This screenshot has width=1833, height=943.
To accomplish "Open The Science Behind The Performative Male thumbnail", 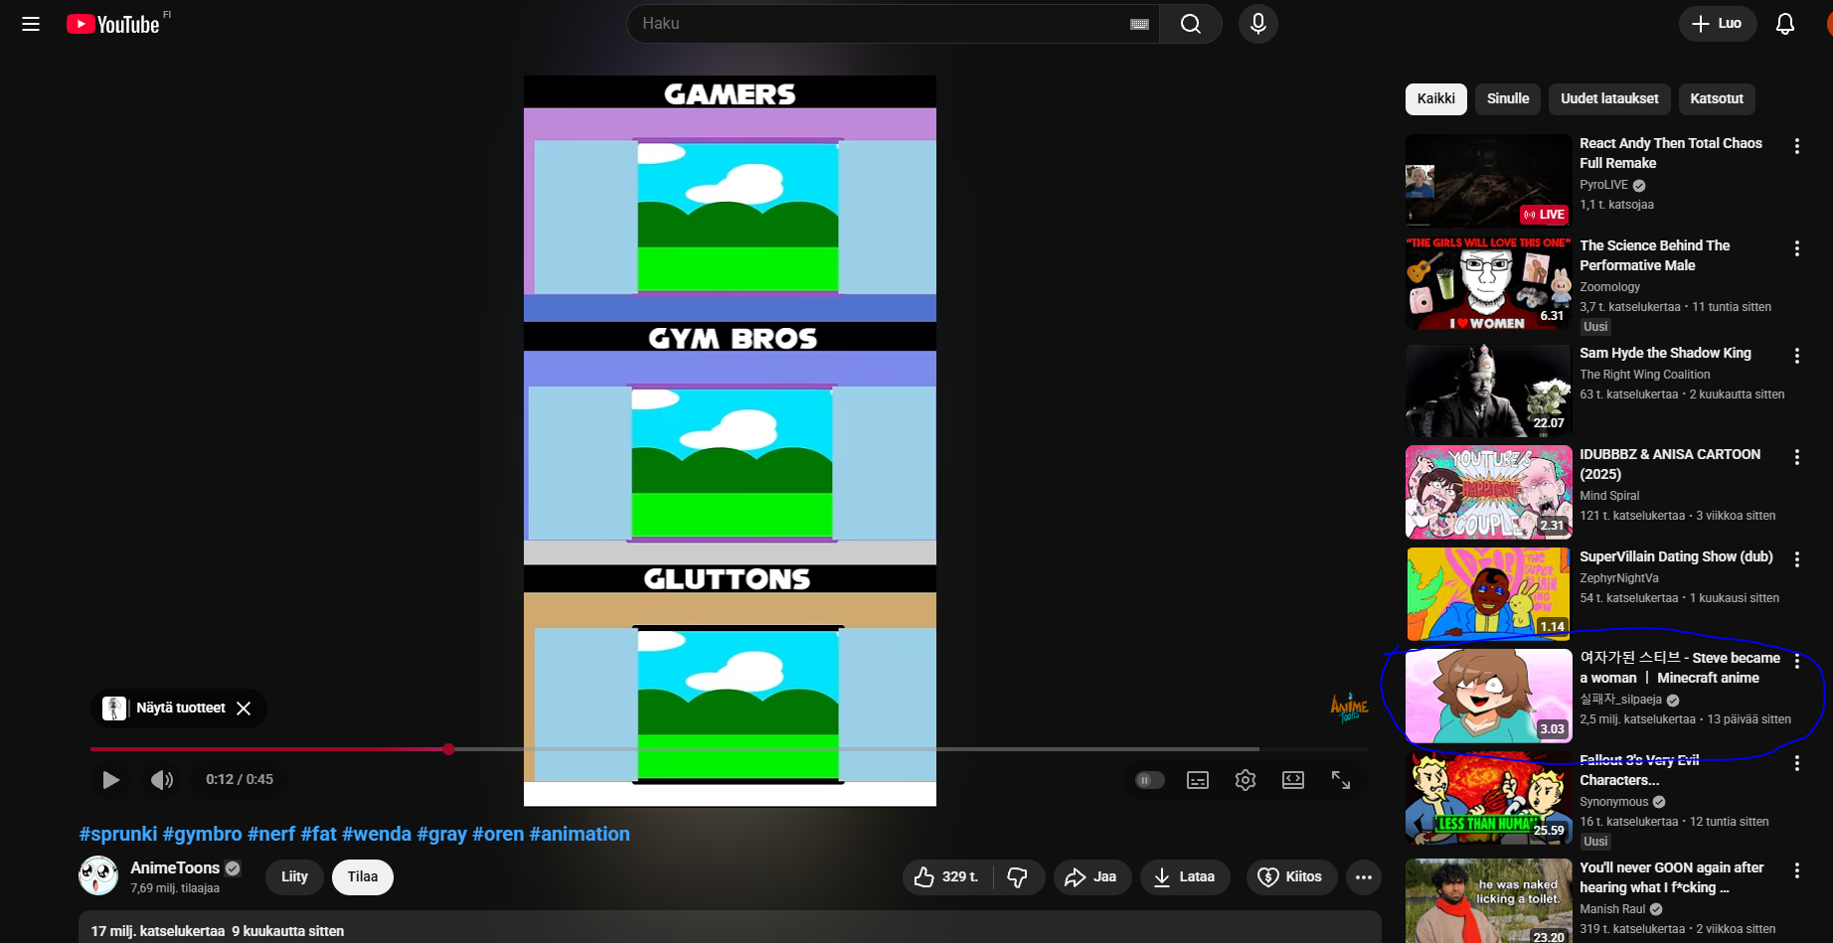I will pyautogui.click(x=1488, y=284).
